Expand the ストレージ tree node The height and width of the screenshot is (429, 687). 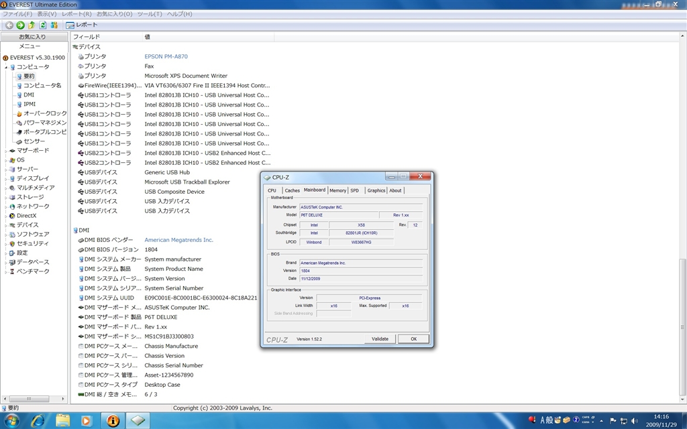[6, 197]
